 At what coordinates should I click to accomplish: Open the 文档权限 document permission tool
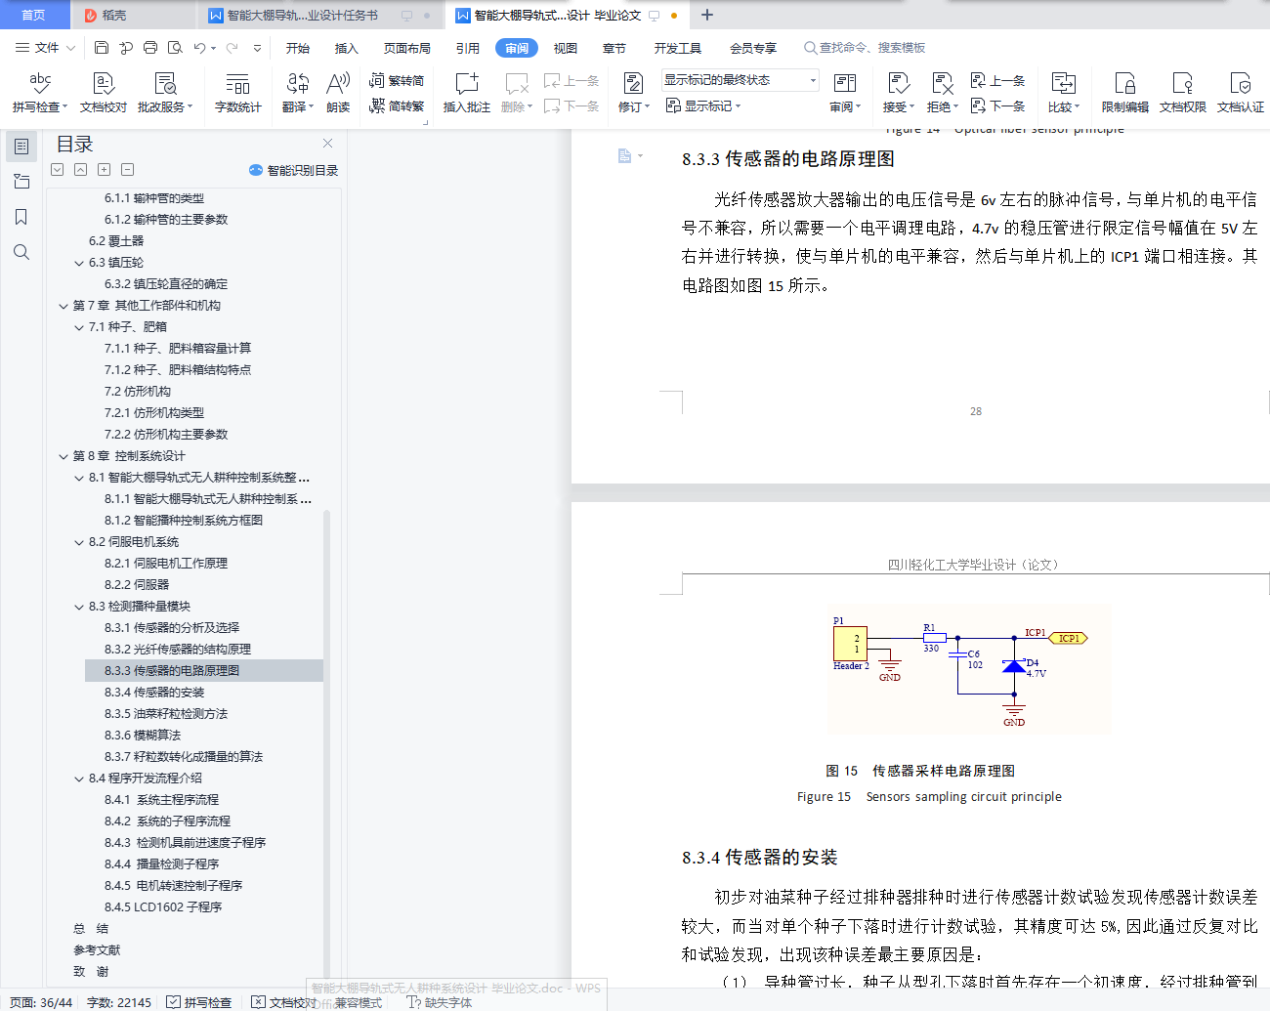[1182, 92]
